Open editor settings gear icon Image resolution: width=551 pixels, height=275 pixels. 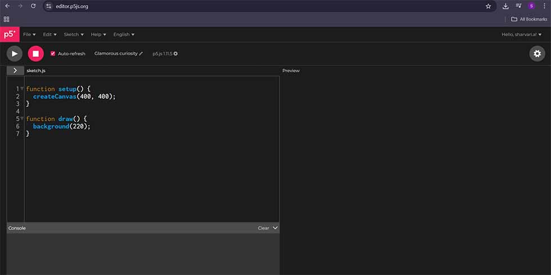point(537,54)
